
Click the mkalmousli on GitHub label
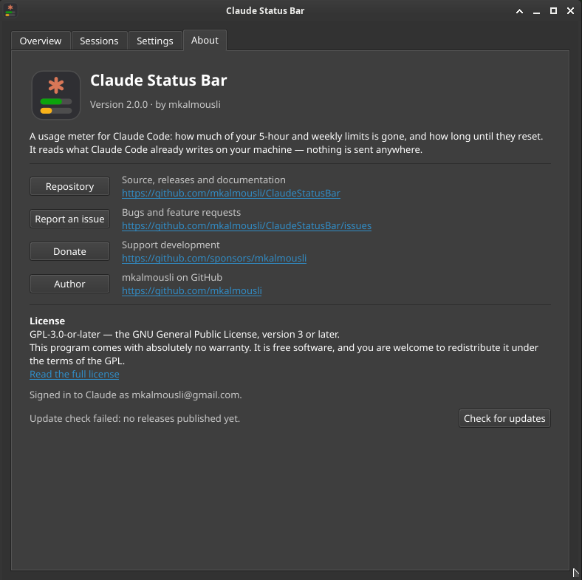172,277
